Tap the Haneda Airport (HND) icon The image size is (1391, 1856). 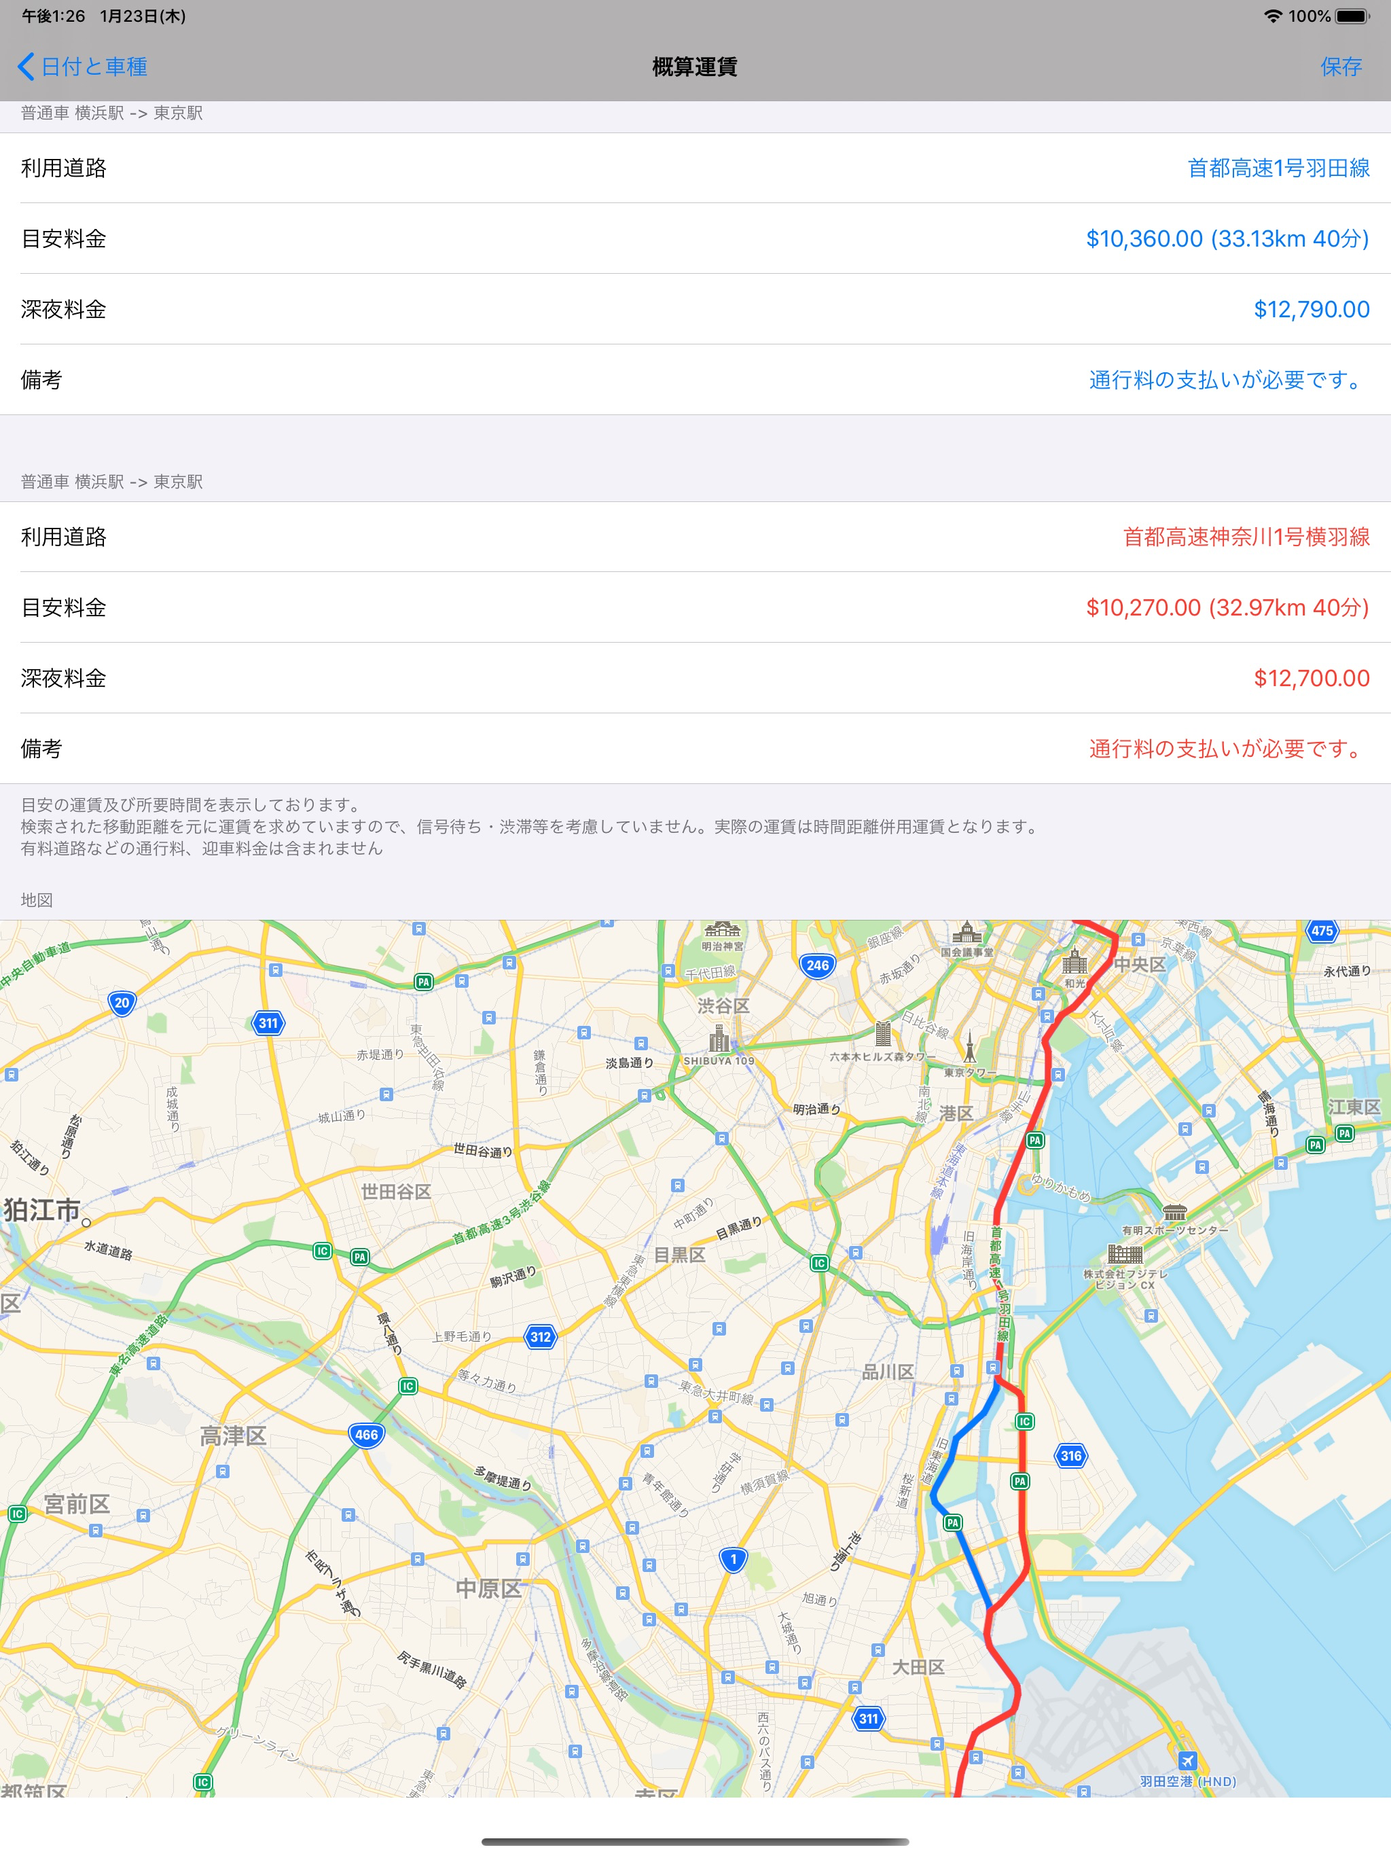pos(1187,1760)
